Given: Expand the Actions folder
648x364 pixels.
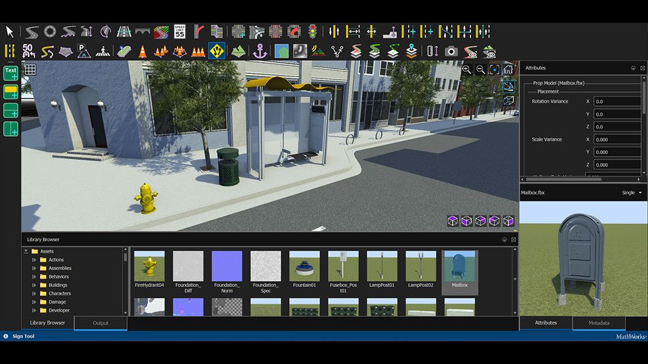Looking at the screenshot, I should pos(34,260).
